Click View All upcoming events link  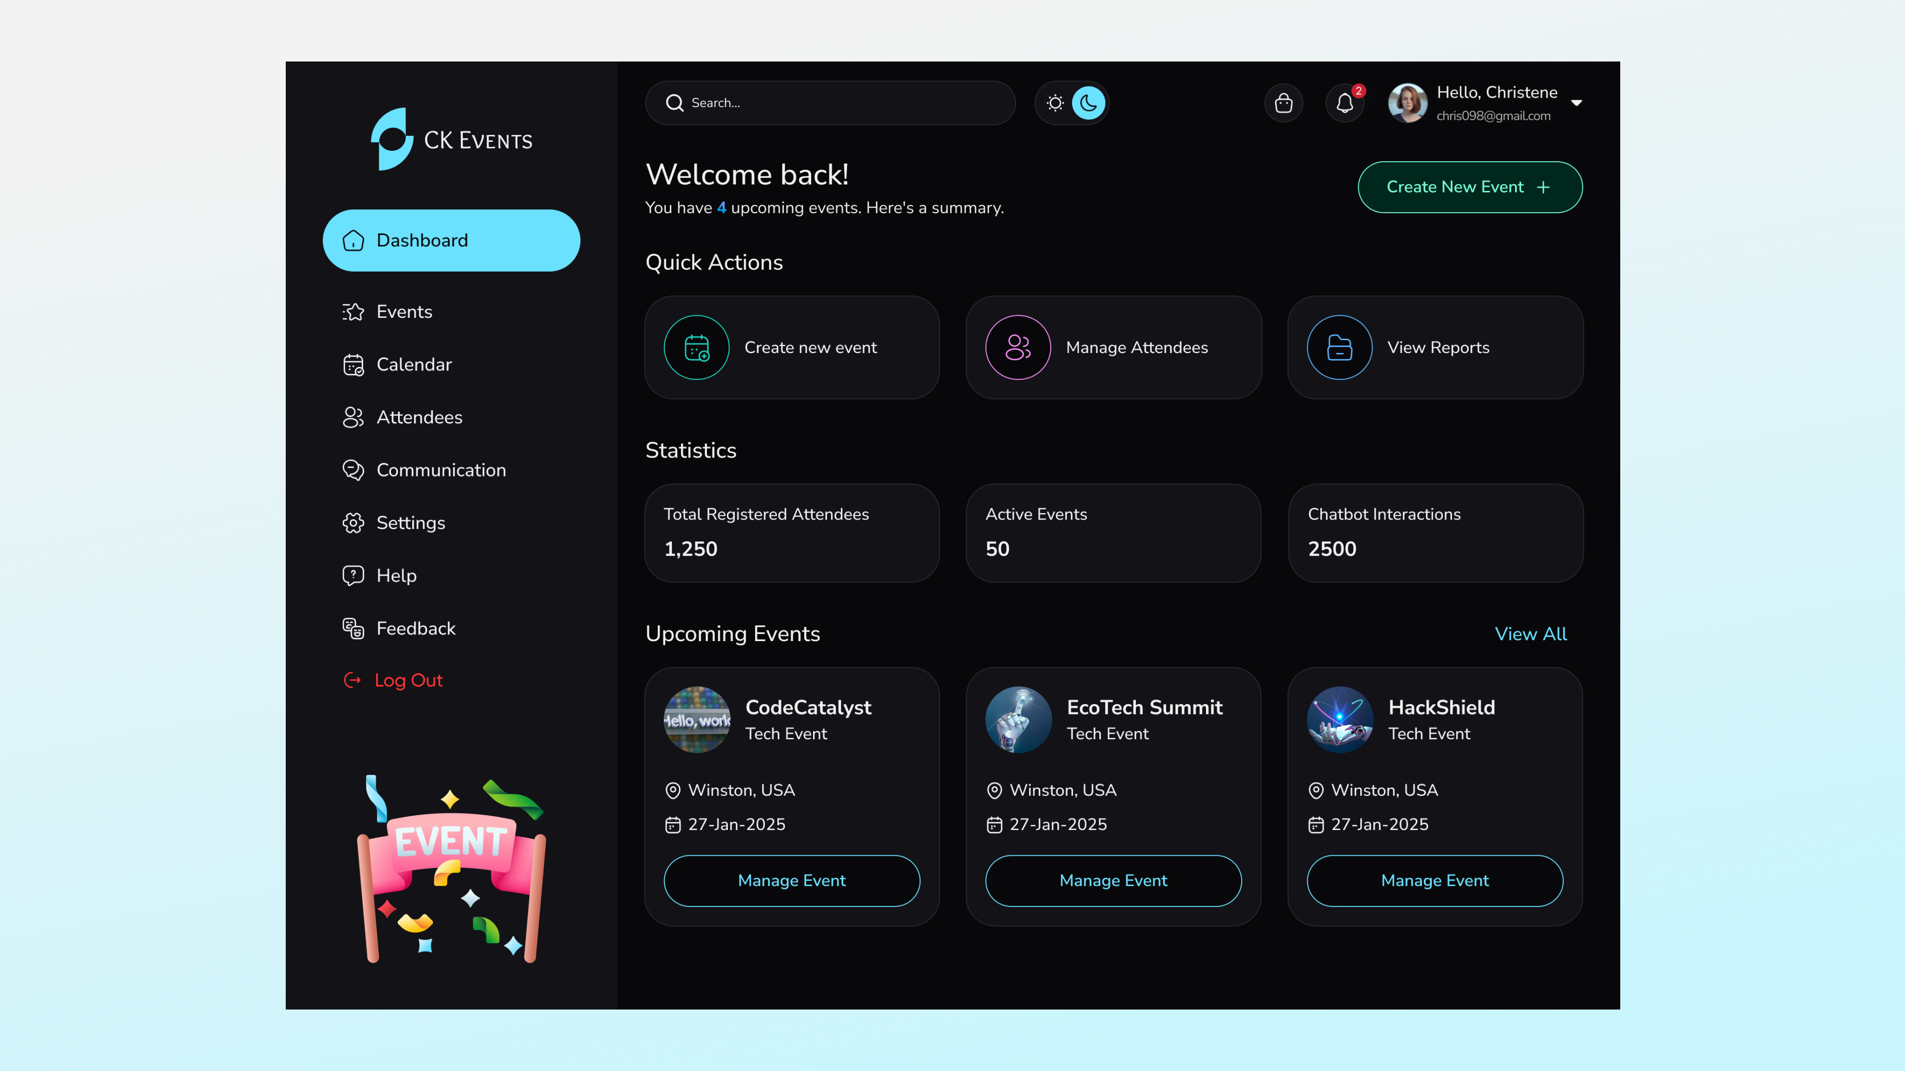click(1530, 634)
